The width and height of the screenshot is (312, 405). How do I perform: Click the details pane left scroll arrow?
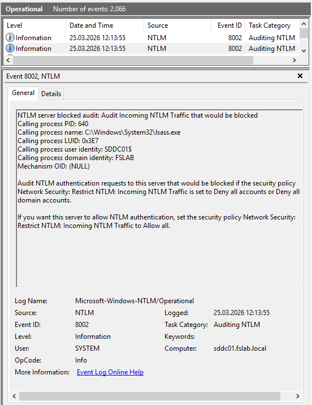[x=14, y=396]
